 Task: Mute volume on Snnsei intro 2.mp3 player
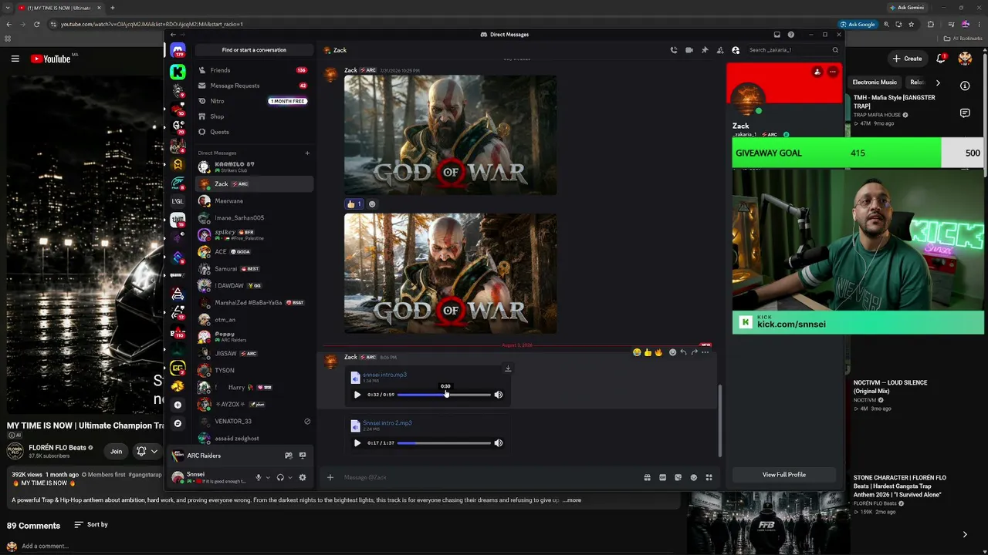pos(499,443)
